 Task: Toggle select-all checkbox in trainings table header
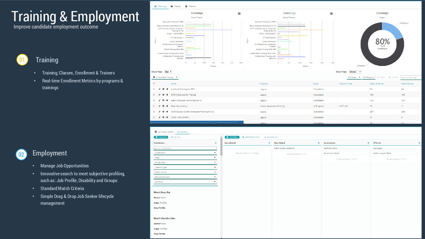pos(154,83)
